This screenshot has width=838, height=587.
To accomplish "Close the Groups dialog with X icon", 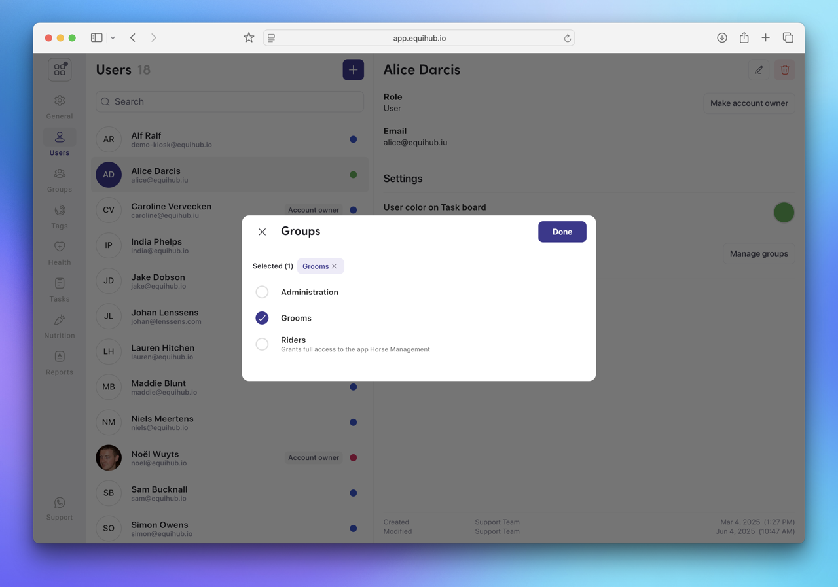I will click(x=262, y=232).
